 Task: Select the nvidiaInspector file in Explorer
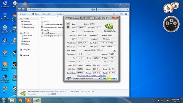tap(49, 33)
